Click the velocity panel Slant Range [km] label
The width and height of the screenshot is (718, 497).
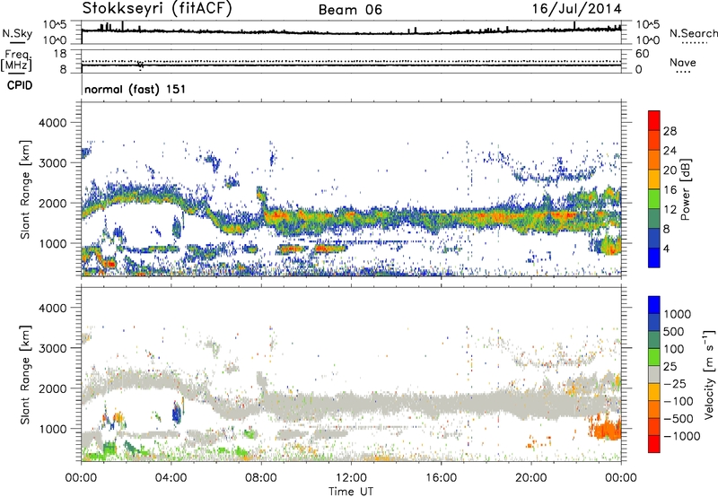[x=25, y=374]
